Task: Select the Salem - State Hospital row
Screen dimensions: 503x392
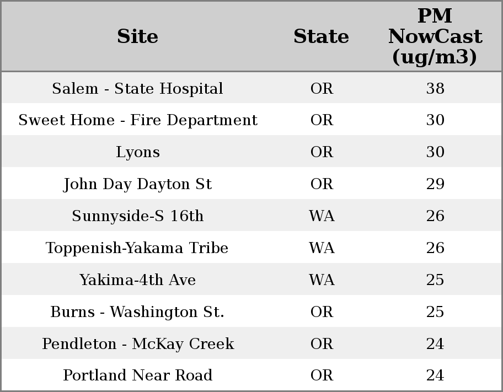Action: (138, 89)
